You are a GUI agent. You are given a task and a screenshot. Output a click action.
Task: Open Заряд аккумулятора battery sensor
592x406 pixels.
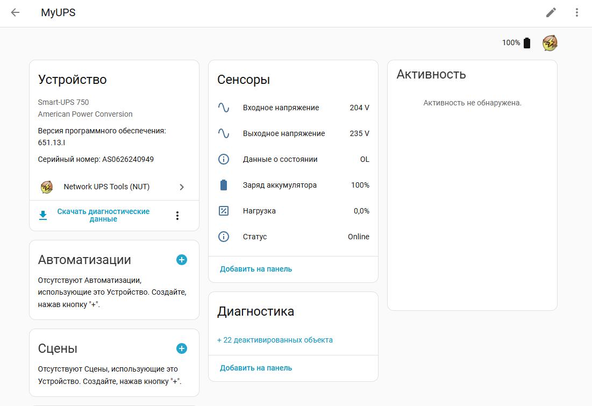tap(293, 185)
